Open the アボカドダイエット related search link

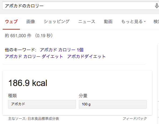(x=86, y=57)
